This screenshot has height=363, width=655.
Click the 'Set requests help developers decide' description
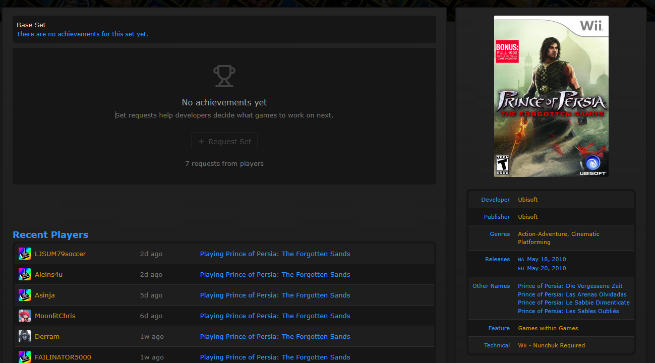[x=224, y=115]
